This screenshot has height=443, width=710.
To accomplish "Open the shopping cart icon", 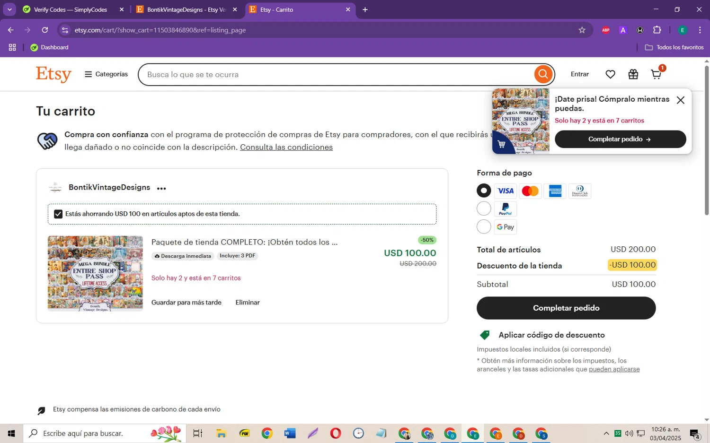I will 657,74.
